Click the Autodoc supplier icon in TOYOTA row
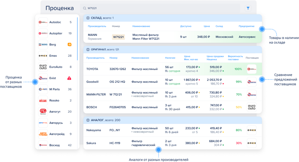Image resolution: width=299 pixels, height=162 pixels. coord(251,69)
